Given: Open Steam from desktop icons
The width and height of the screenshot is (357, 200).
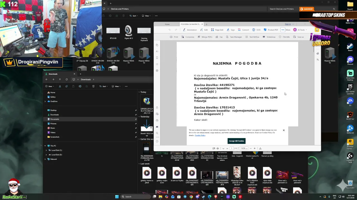Looking at the screenshot, I should click(x=350, y=47).
